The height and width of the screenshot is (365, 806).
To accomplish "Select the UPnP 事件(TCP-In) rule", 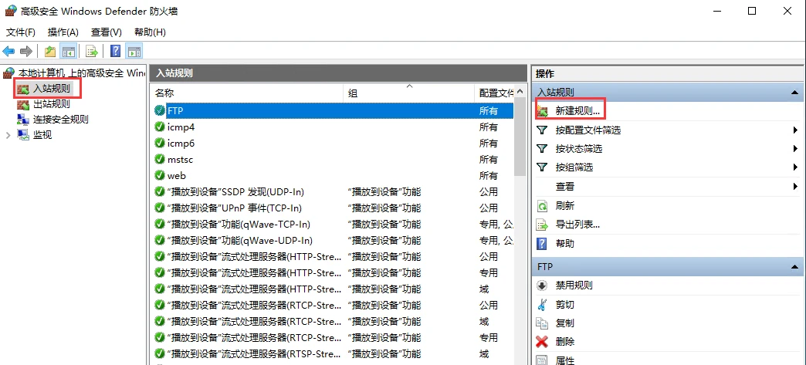I will pyautogui.click(x=333, y=208).
